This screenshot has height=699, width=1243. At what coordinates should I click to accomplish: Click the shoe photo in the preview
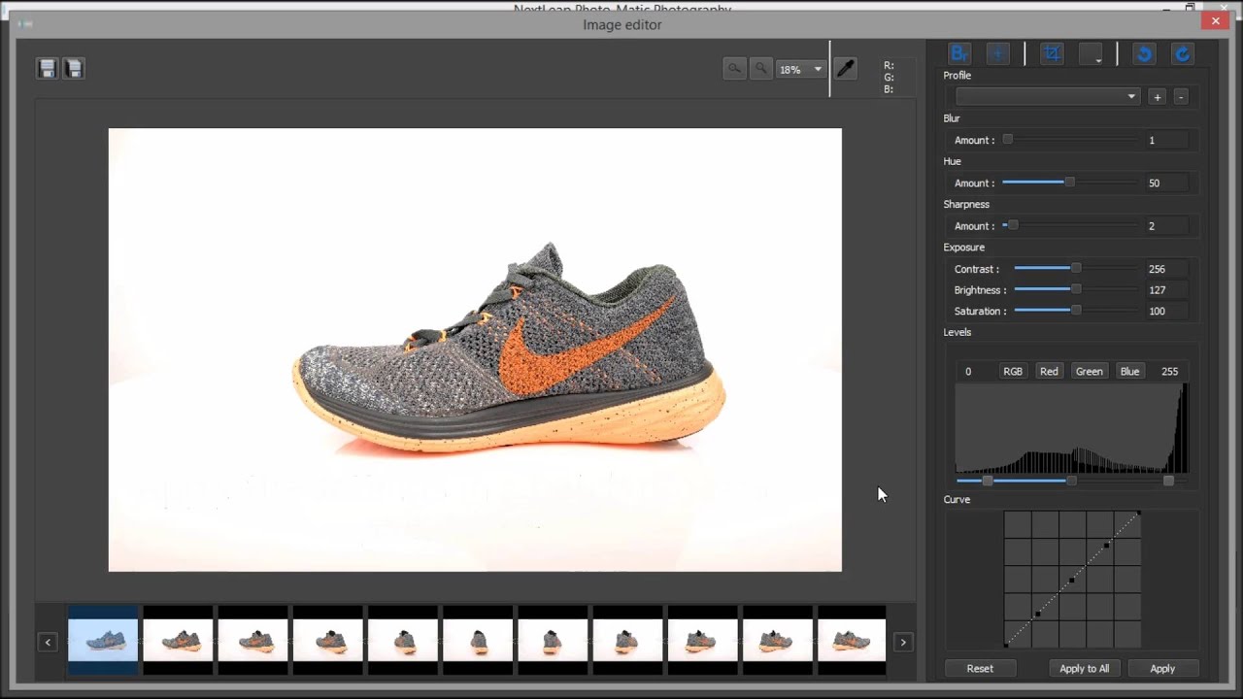point(475,349)
